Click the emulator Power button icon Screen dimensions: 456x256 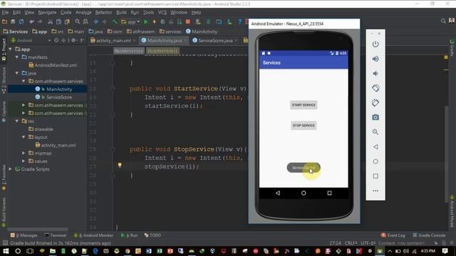coord(375,44)
